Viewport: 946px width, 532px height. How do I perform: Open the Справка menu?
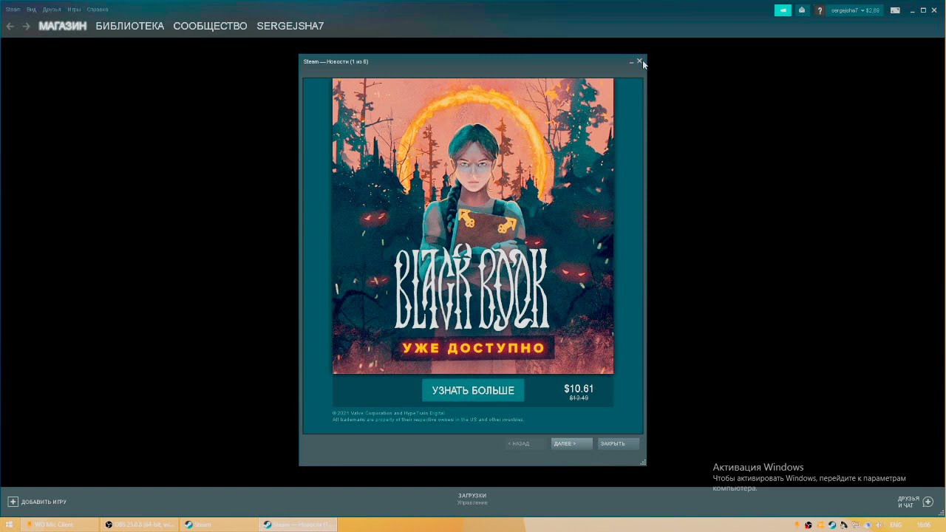coord(98,10)
